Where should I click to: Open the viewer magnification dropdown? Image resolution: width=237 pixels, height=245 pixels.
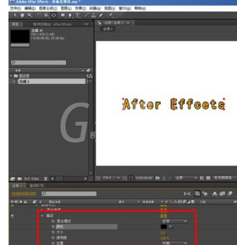point(111,178)
